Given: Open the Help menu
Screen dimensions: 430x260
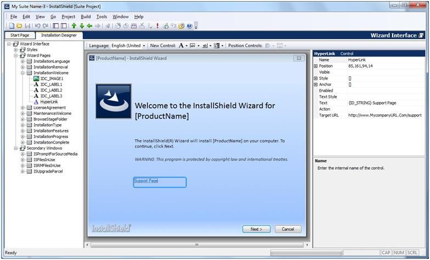Looking at the screenshot, I should pos(139,16).
